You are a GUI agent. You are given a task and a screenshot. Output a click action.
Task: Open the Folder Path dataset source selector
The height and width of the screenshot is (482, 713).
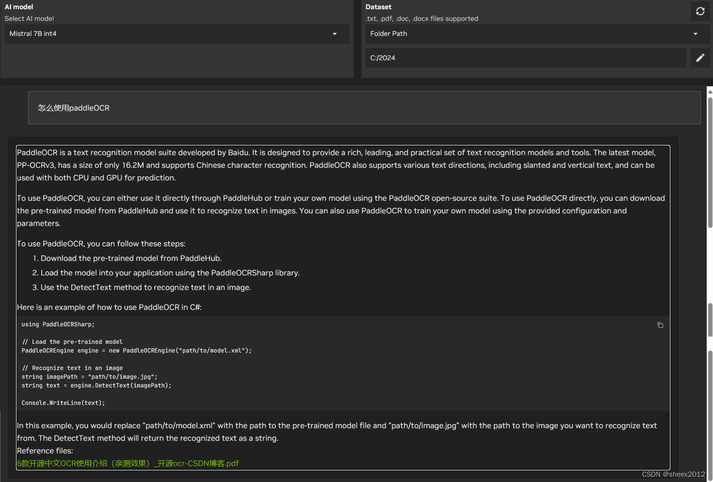(x=537, y=34)
